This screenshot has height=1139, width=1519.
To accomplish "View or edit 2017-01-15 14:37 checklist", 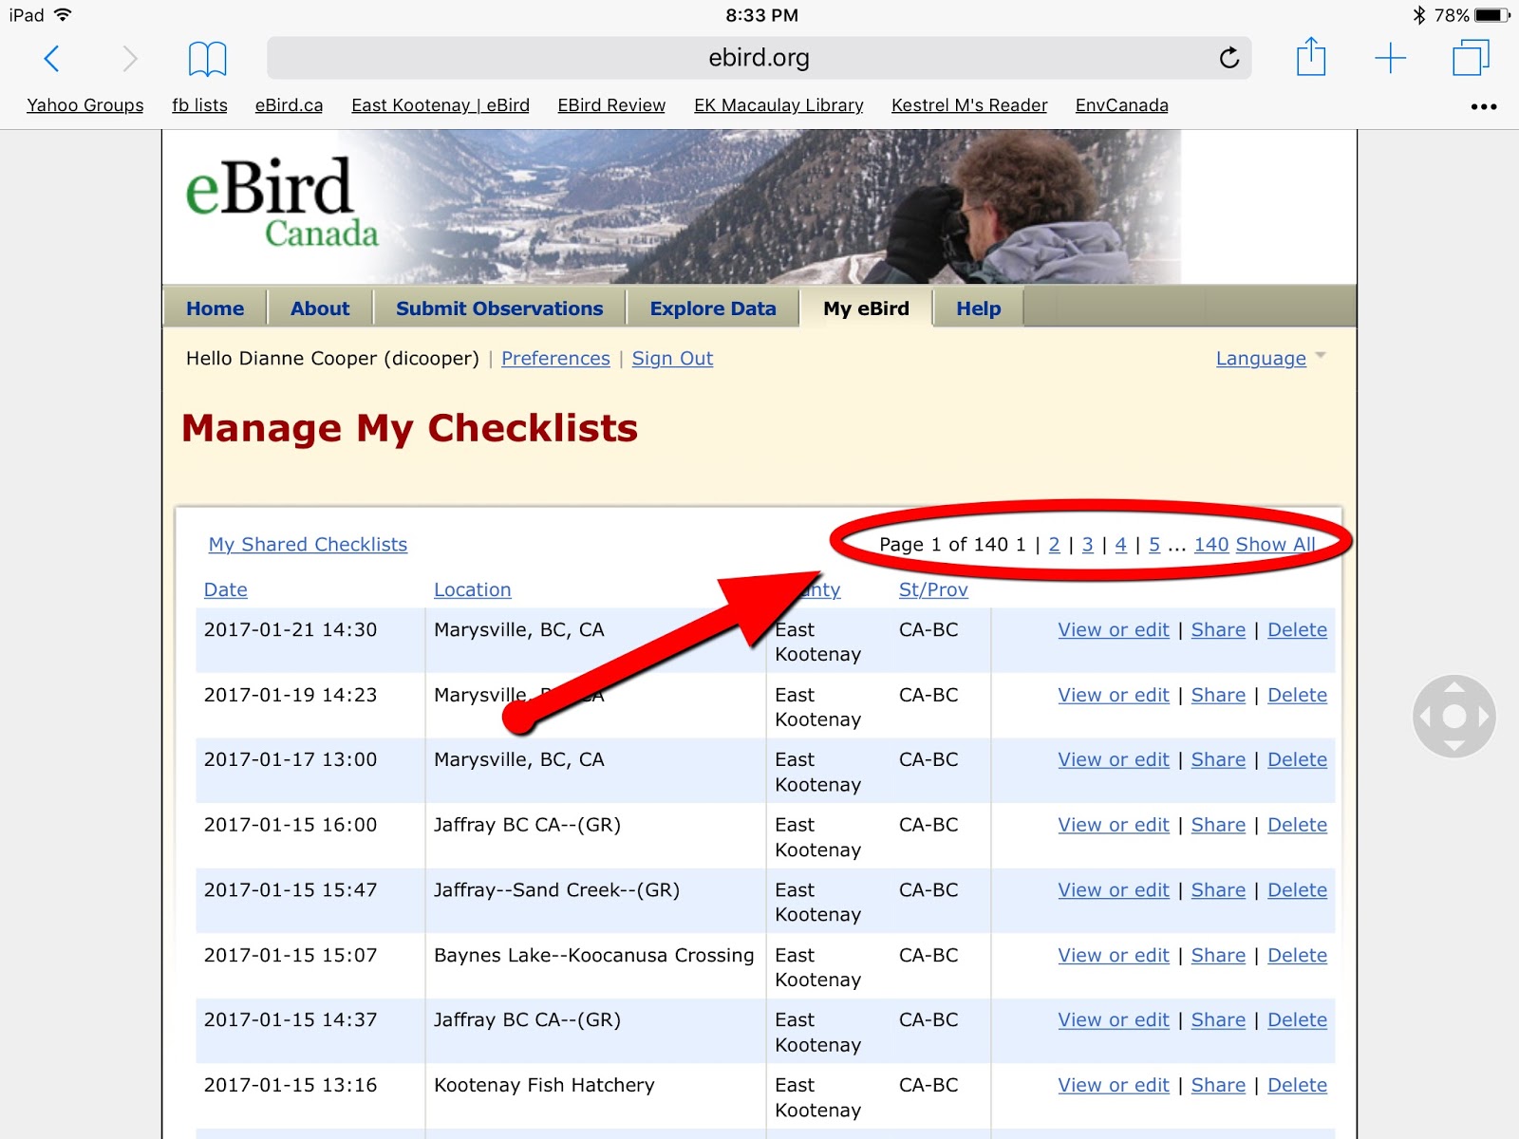I will coord(1114,1020).
